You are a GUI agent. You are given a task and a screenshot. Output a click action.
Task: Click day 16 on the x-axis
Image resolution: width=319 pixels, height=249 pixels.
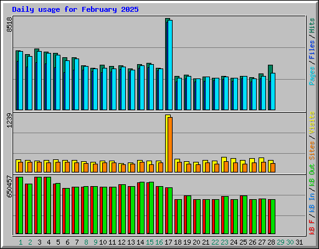pos(159,242)
